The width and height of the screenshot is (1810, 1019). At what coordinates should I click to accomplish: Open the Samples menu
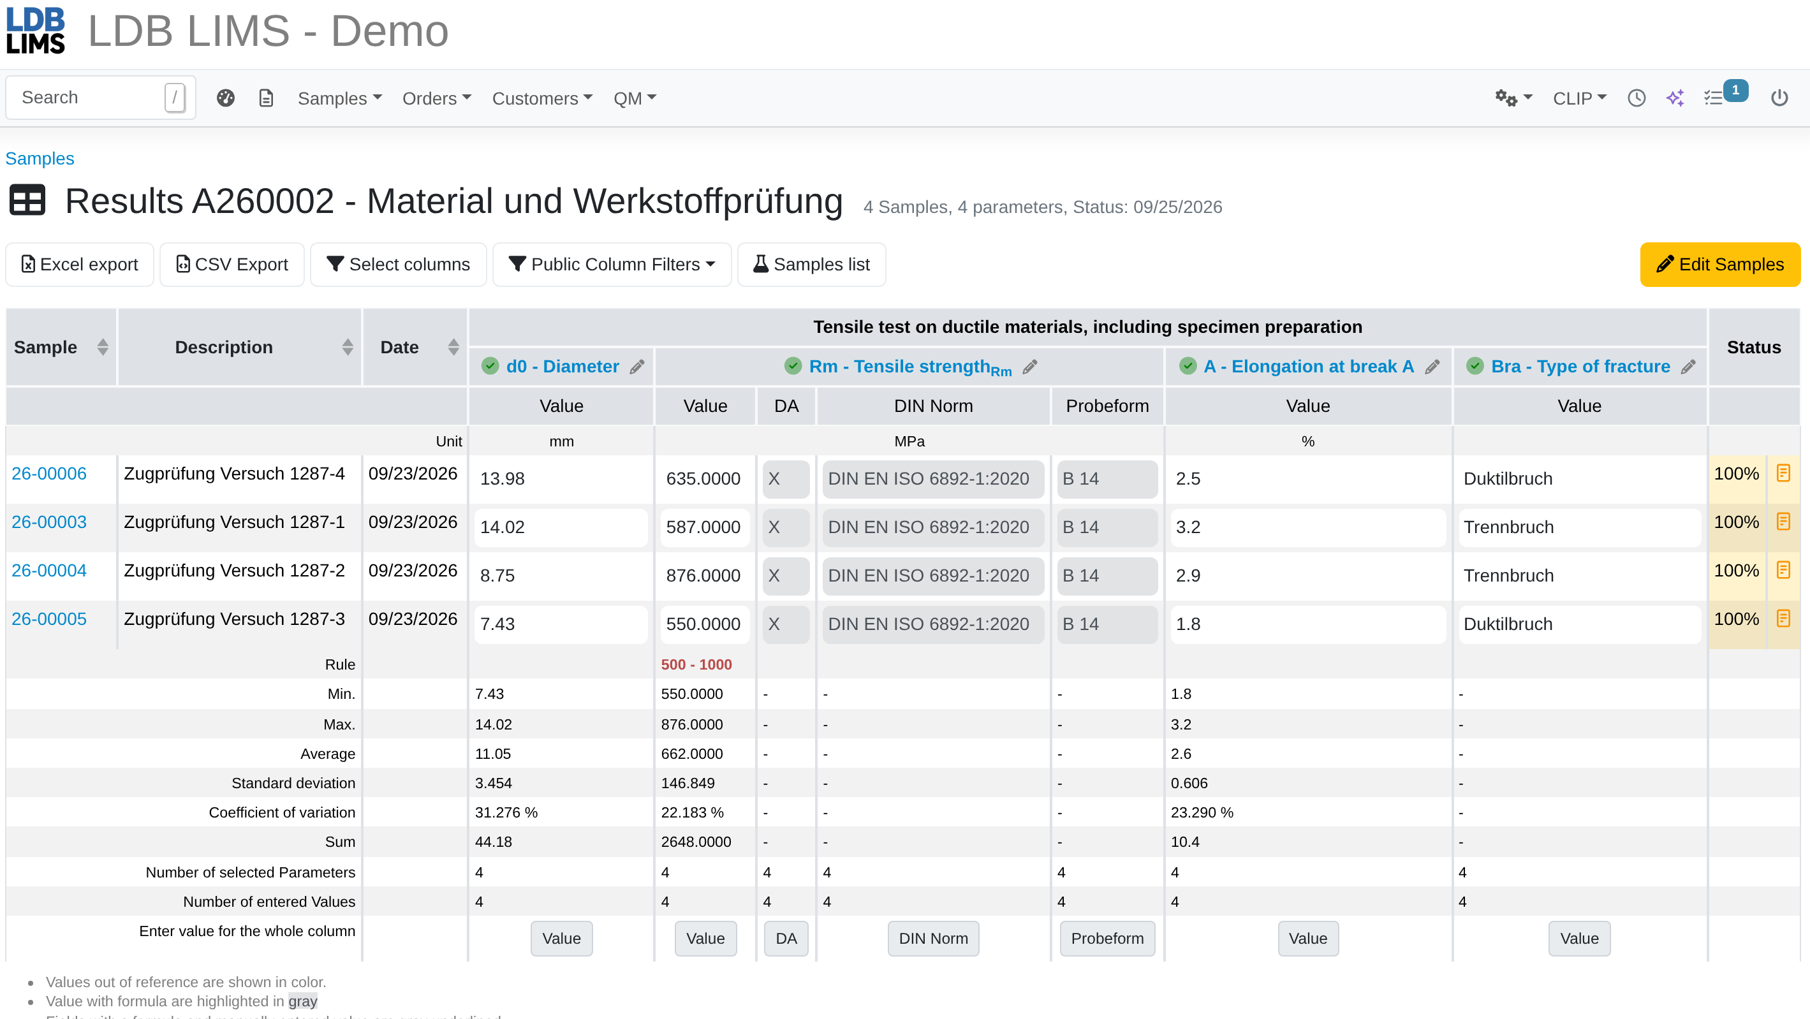(x=339, y=98)
